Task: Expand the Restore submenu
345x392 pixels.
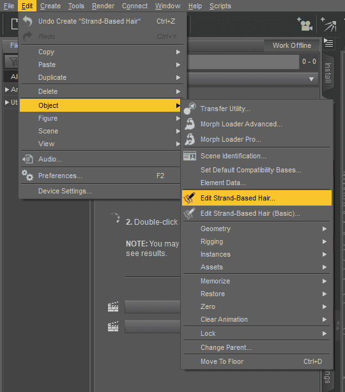Action: point(257,294)
